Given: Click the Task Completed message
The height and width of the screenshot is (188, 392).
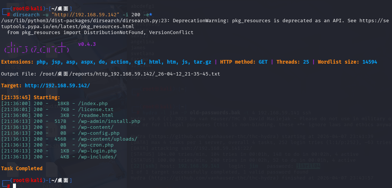Looking at the screenshot, I should pos(22,168).
